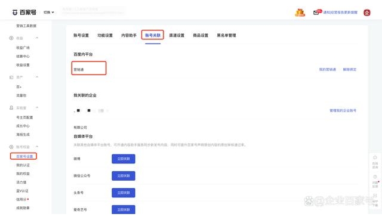This screenshot has width=382, height=220.
Task: Open 信用分 in sidebar
Action: tap(21, 199)
